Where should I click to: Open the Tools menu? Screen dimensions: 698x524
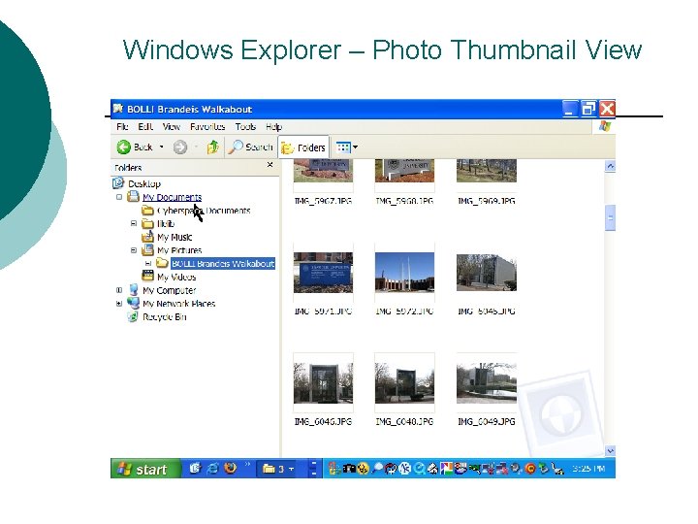pos(245,127)
